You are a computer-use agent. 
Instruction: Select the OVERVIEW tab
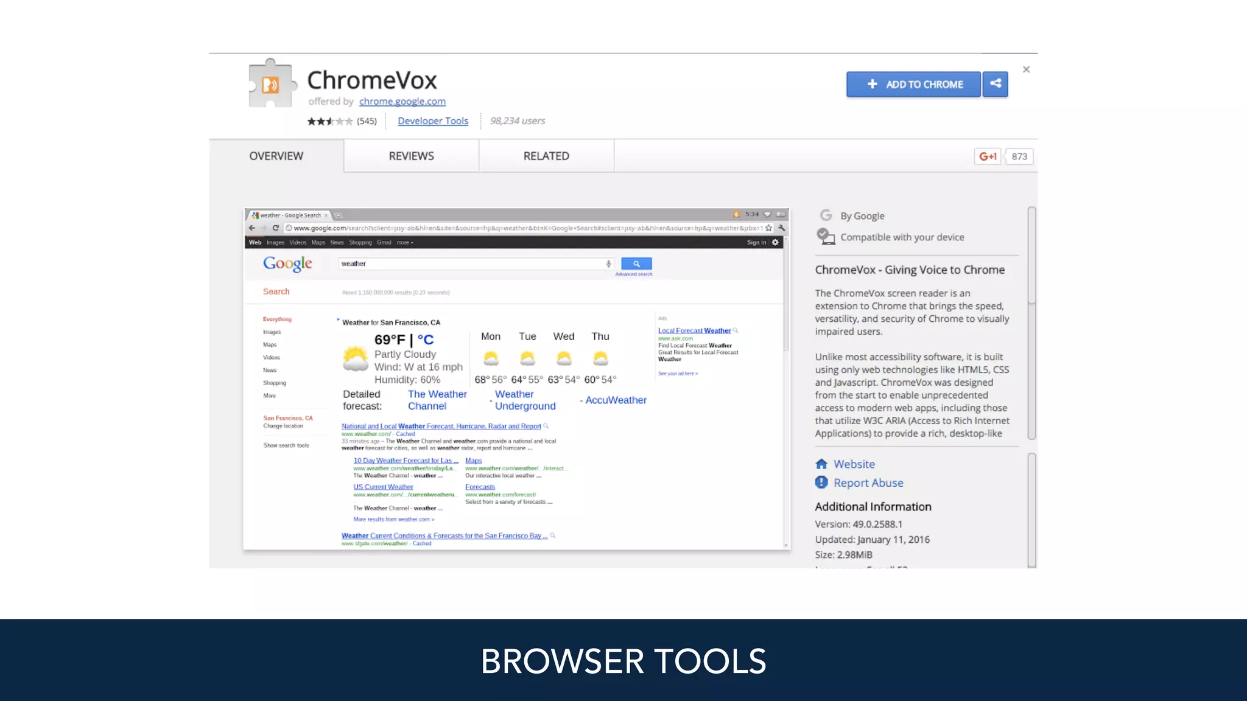[276, 156]
